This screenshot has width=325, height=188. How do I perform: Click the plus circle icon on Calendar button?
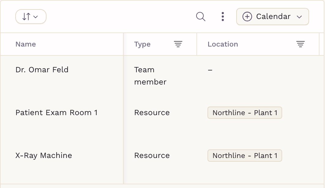tap(247, 17)
